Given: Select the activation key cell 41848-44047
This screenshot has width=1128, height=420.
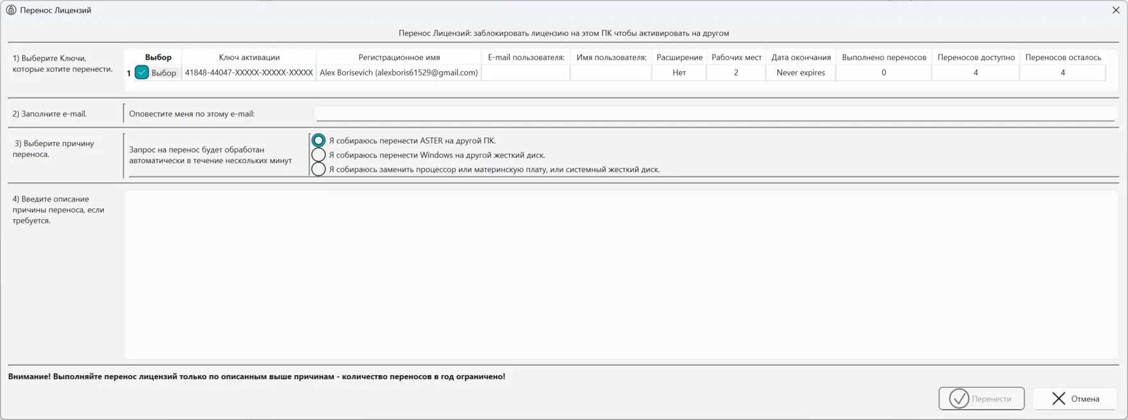Looking at the screenshot, I should (249, 73).
